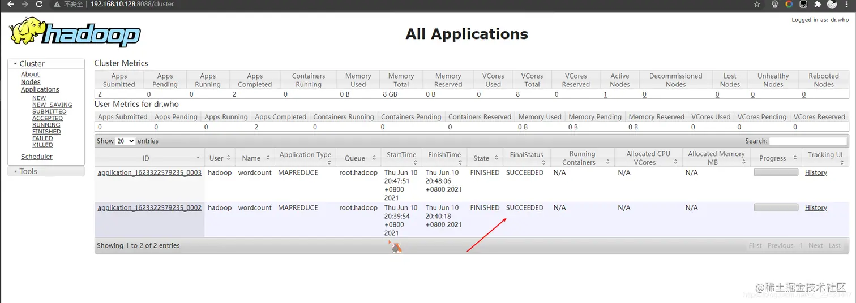The height and width of the screenshot is (303, 856).
Task: Sort by Allocated CPU VCores column
Action: (648, 158)
